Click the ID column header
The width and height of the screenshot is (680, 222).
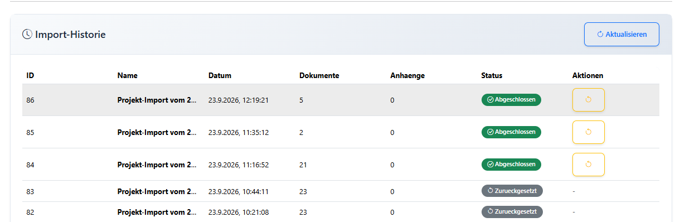(x=31, y=75)
